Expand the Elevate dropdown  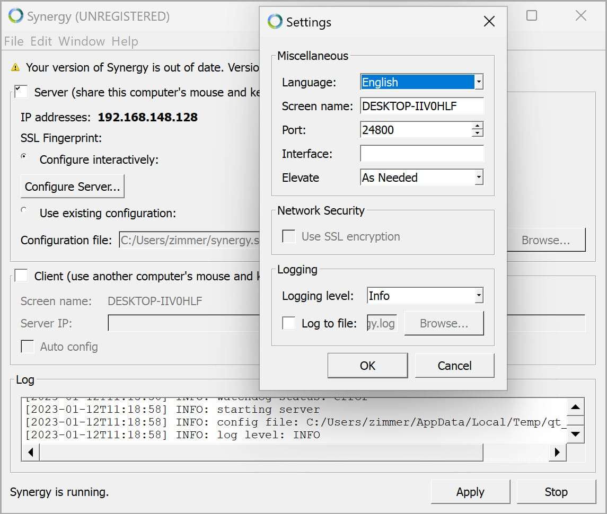point(479,178)
